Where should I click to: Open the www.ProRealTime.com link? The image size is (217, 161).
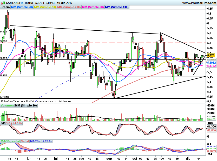pyautogui.click(x=199, y=3)
